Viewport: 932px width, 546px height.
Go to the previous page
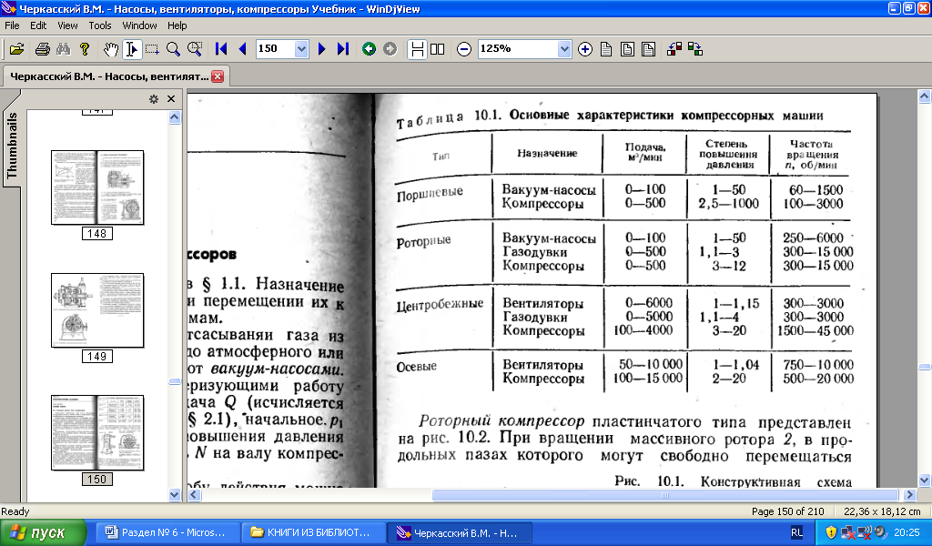[x=242, y=49]
